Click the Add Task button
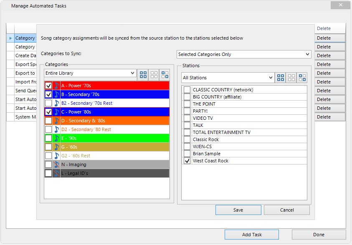352x245 pixels. pos(251,234)
